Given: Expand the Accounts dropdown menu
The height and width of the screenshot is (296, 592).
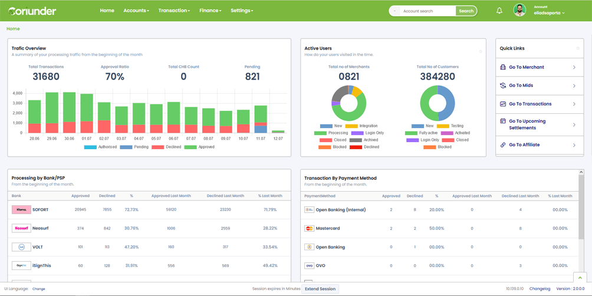Looking at the screenshot, I should (136, 11).
